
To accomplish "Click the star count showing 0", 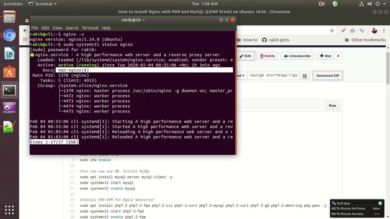I will [338, 56].
